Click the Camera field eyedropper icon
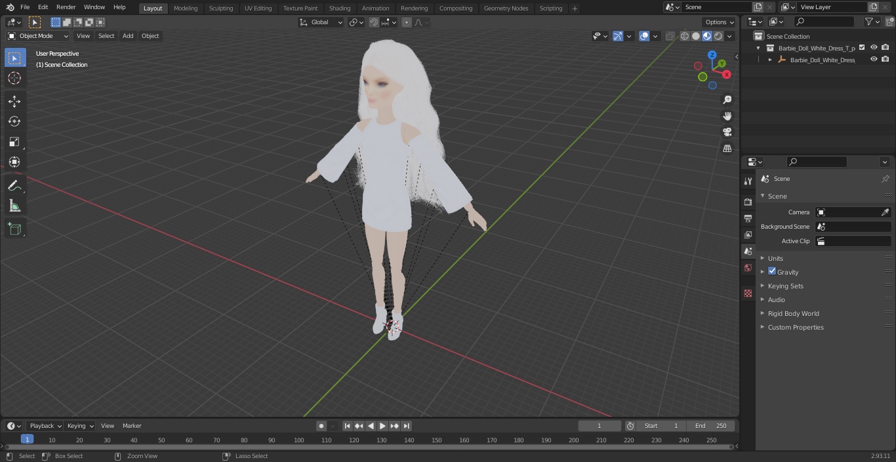Viewport: 896px width, 462px height. coord(885,212)
